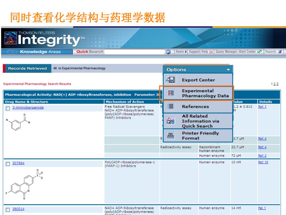This screenshot has height=215, width=286.
Task: Click the References list icon
Action: 171,106
